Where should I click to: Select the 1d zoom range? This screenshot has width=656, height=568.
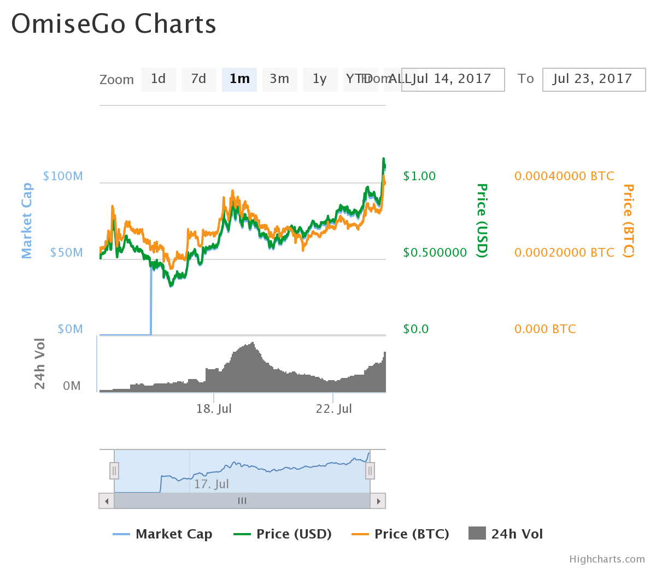(x=158, y=79)
